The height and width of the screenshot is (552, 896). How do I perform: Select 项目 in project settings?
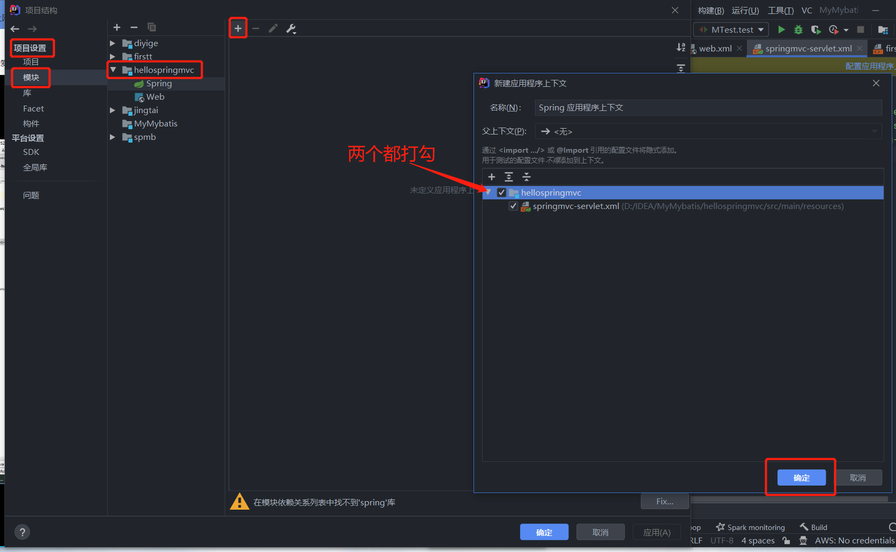(31, 62)
